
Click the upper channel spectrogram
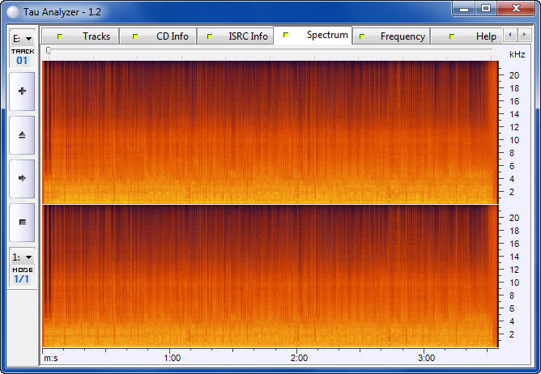click(267, 131)
